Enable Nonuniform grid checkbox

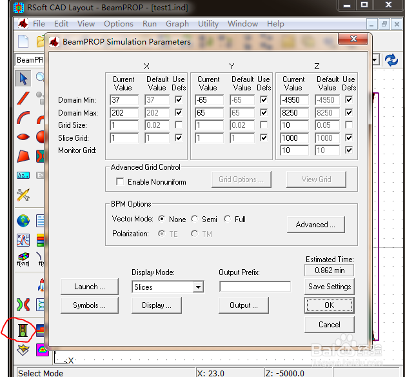point(120,181)
